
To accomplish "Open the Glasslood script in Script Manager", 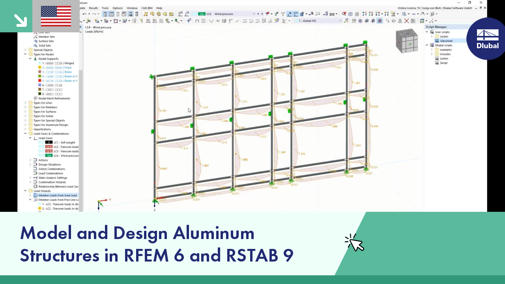I will [446, 41].
